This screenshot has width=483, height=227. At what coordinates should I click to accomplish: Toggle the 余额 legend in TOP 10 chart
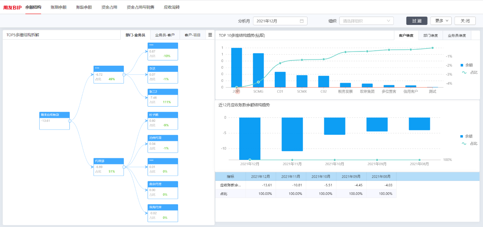pos(466,65)
